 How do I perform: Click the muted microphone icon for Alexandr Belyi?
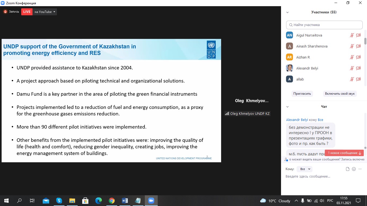352,68
